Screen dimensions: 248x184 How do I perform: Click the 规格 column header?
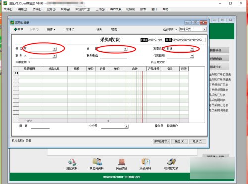77,69
